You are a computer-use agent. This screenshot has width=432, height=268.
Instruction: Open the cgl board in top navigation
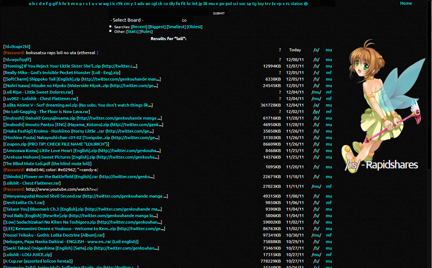tap(154, 4)
